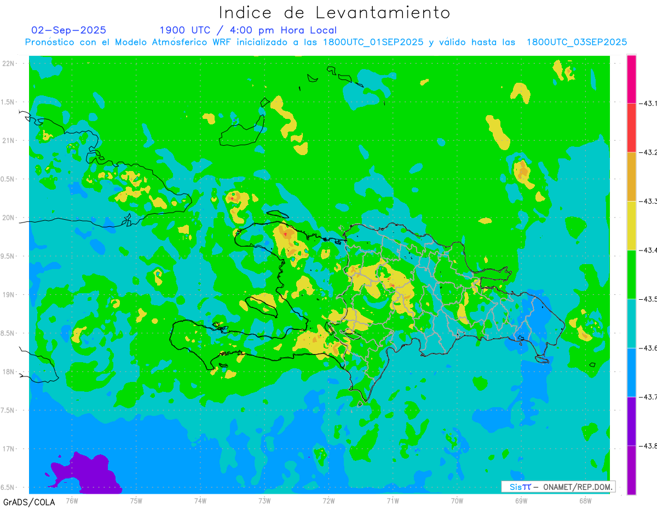The height and width of the screenshot is (508, 657).
Task: Click the legend value '-43.4'
Action: tap(648, 250)
